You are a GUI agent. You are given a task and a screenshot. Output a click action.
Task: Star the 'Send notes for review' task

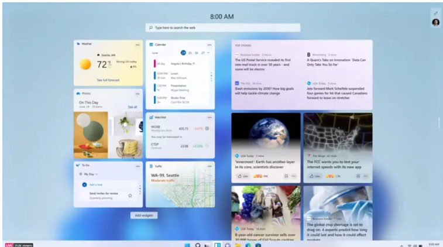point(130,195)
